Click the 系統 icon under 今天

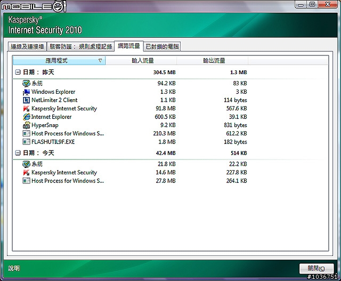click(x=26, y=164)
